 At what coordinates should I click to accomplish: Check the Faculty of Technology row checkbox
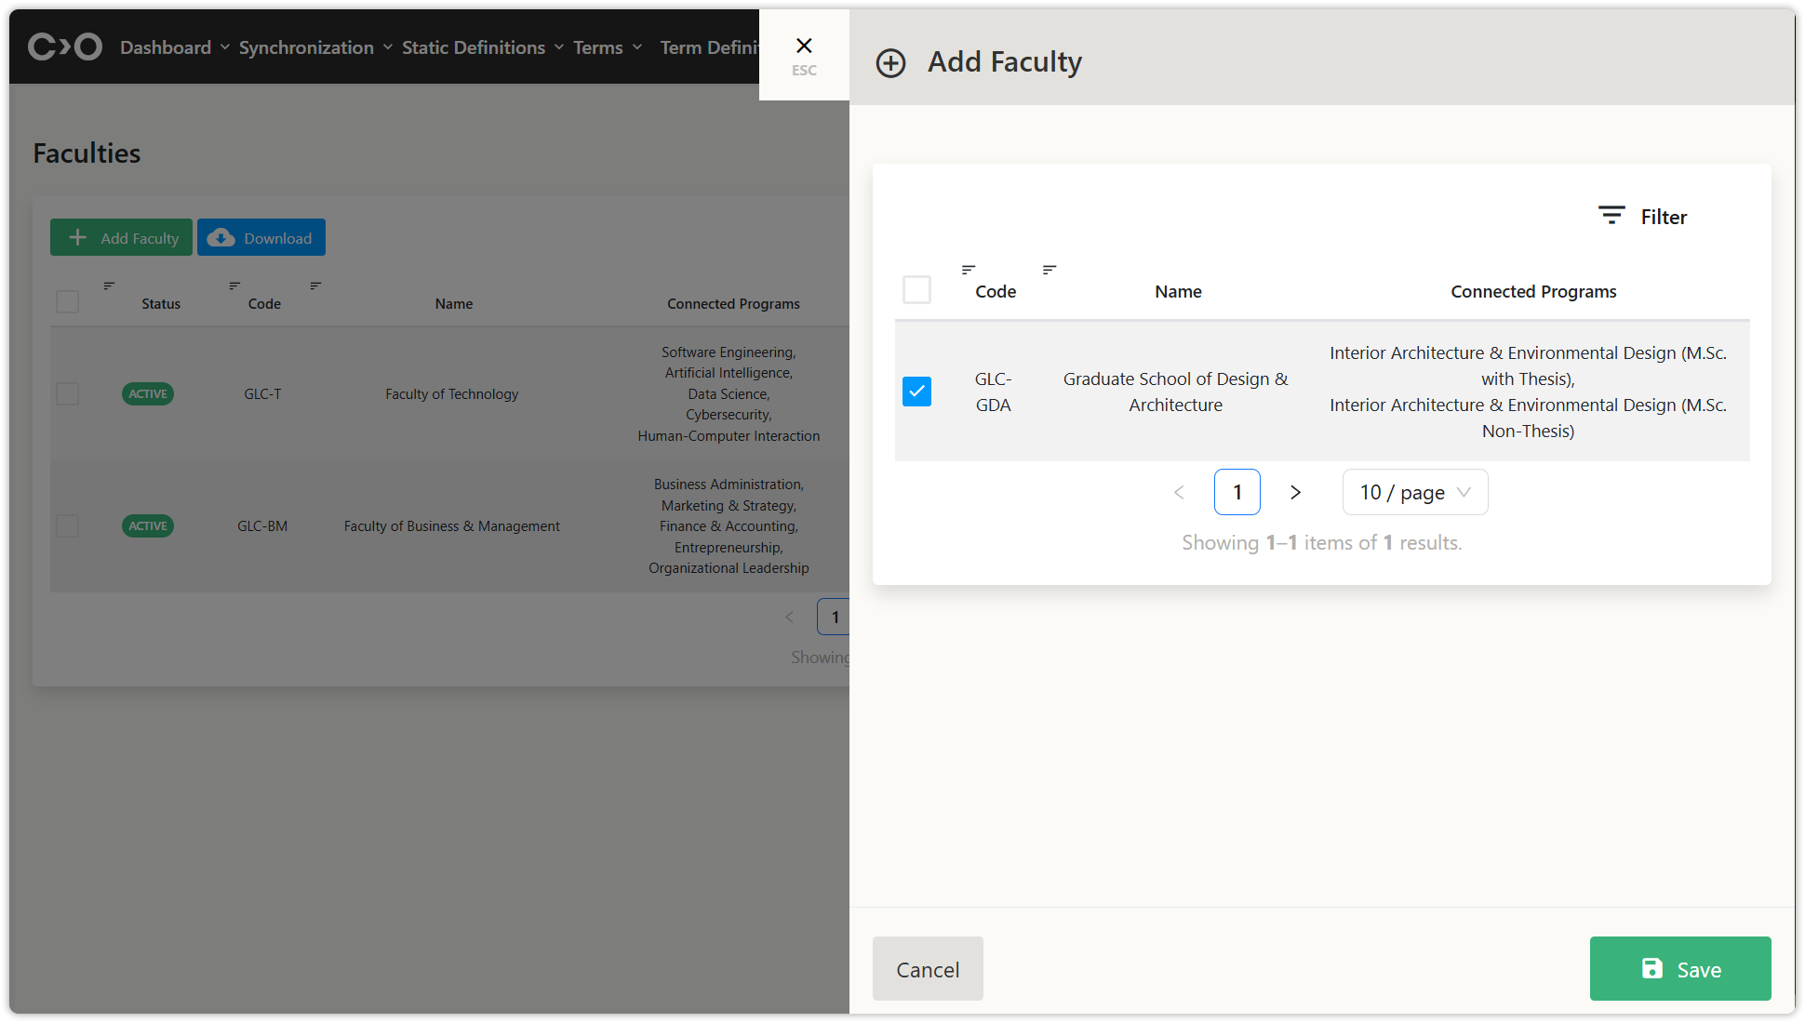click(x=67, y=394)
